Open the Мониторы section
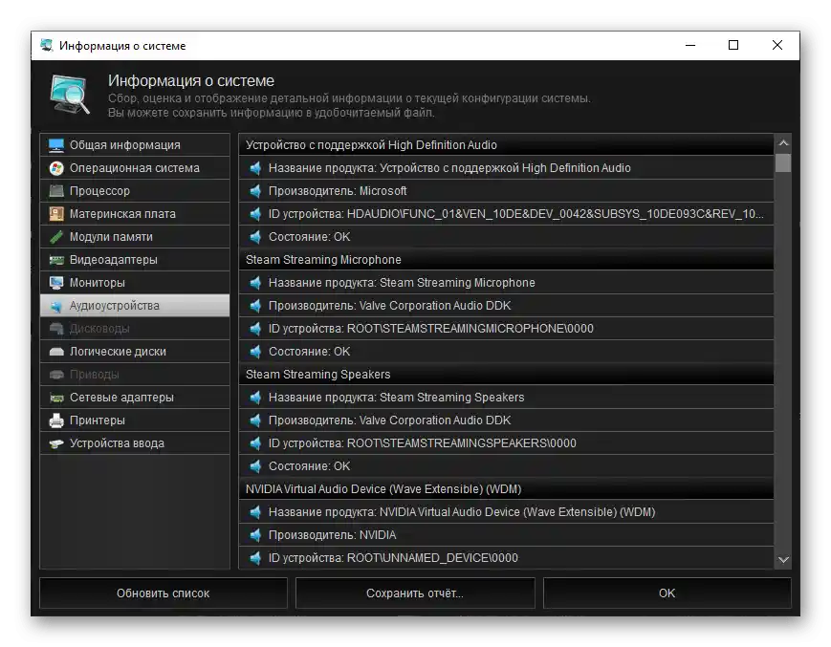Screen dimensions: 831x647 (x=135, y=283)
